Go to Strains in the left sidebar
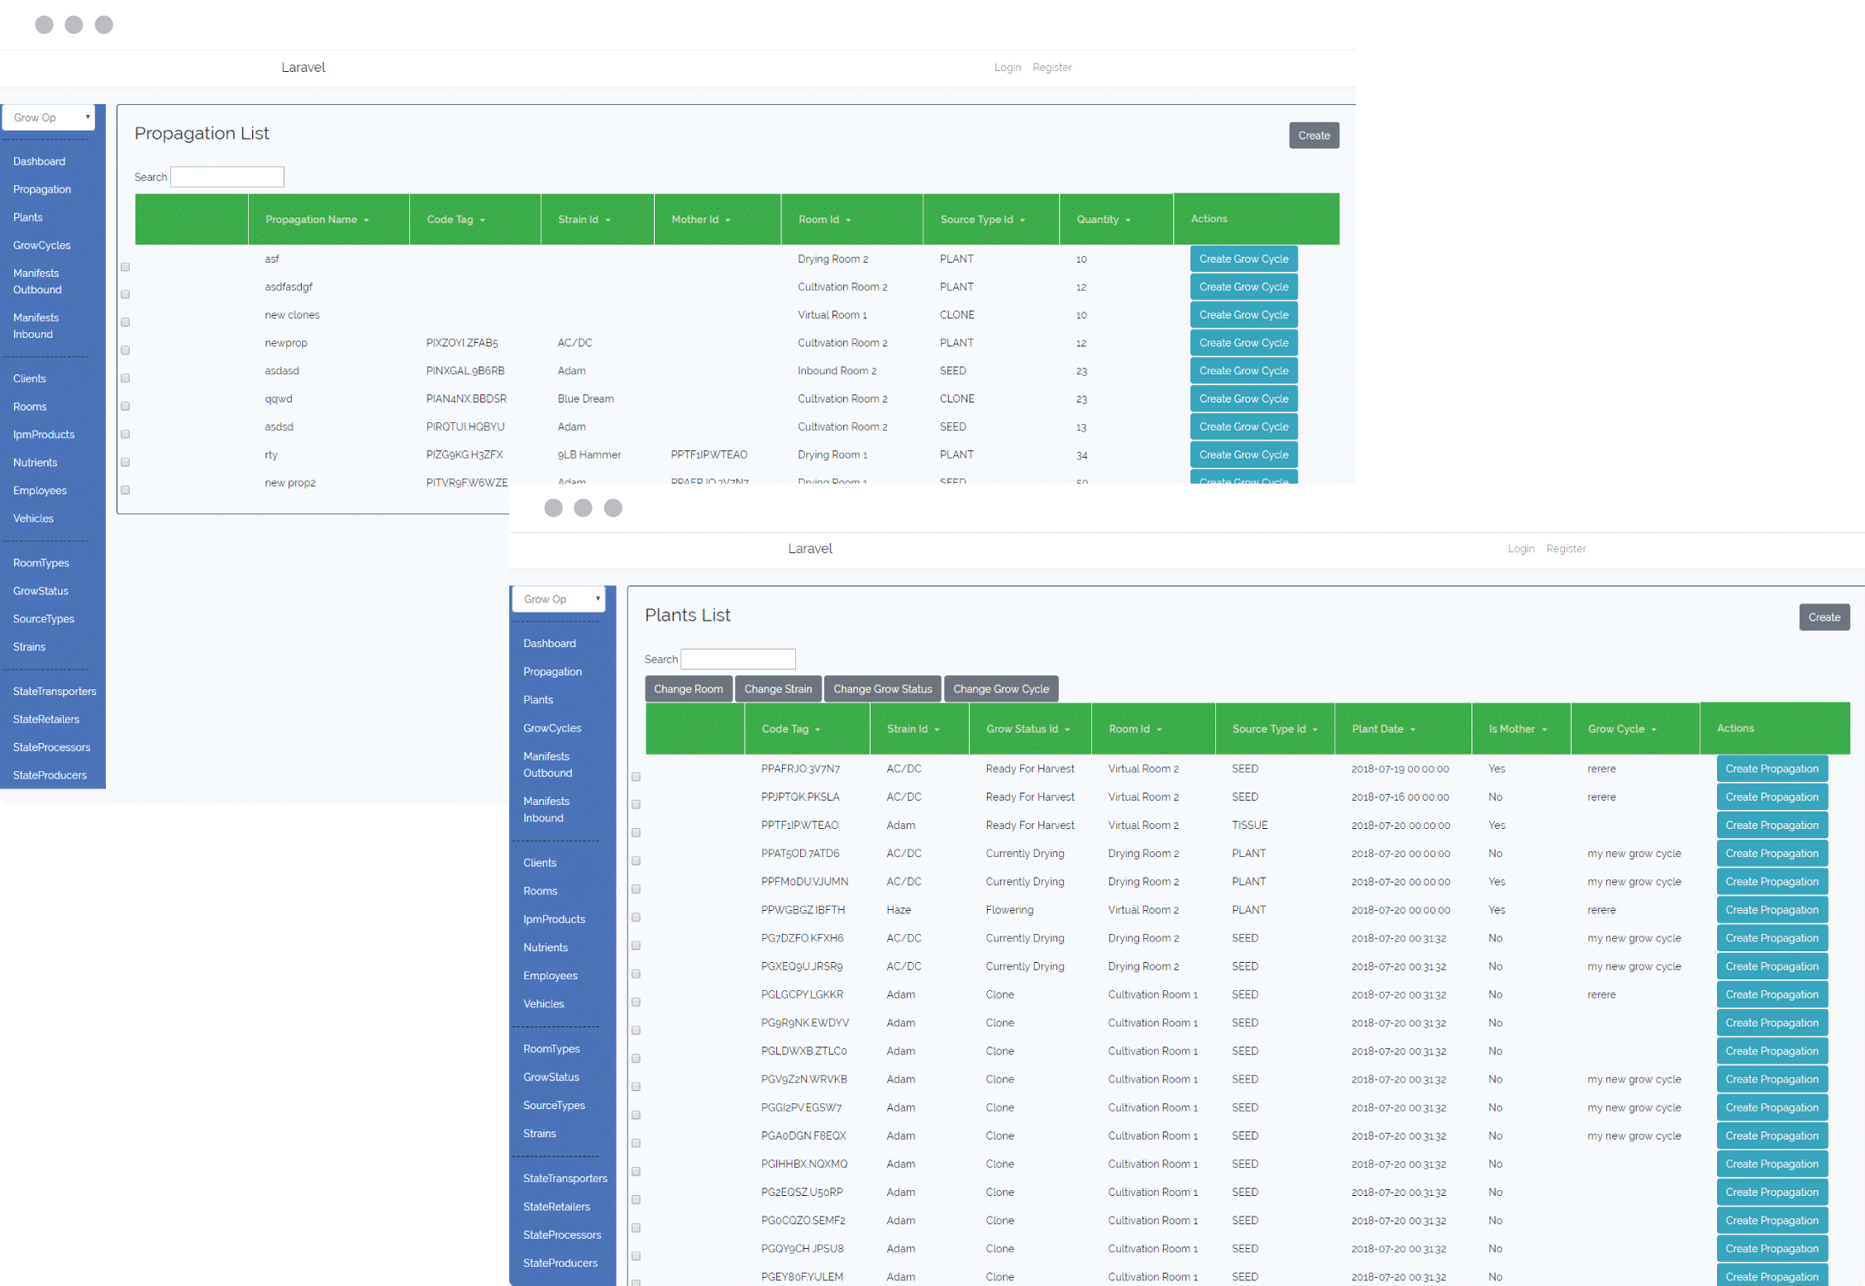The width and height of the screenshot is (1865, 1286). [x=29, y=647]
